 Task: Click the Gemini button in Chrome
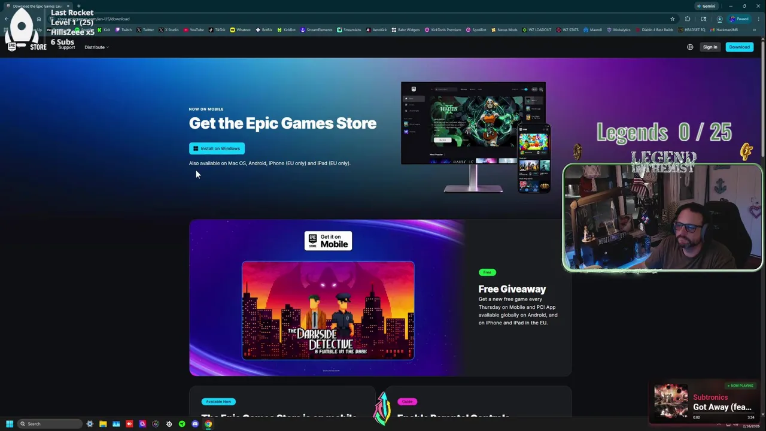tap(706, 6)
